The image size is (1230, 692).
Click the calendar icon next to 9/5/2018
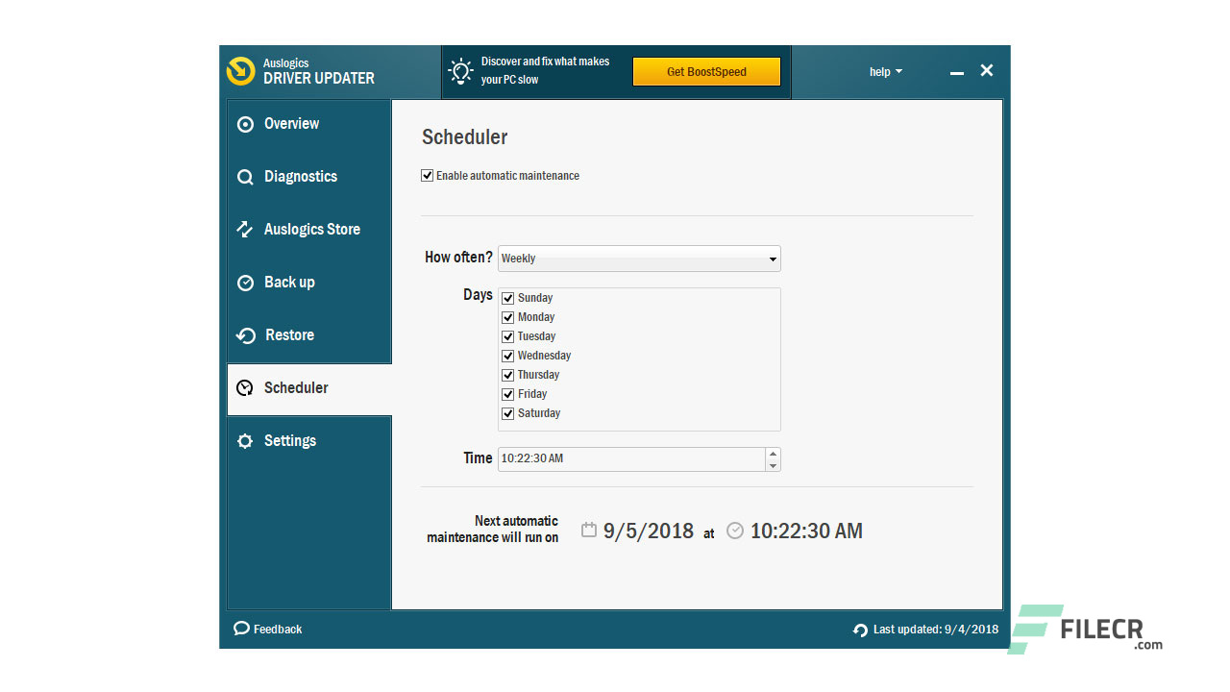tap(589, 530)
